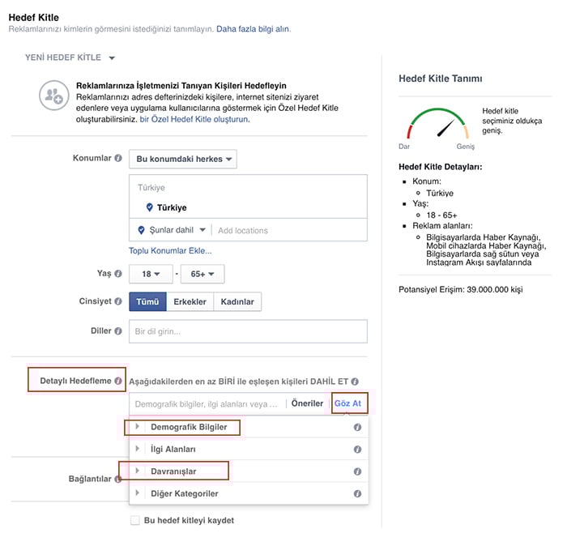The image size is (567, 550).
Task: Click info icon next to Detaylı Hedefleme
Action: click(x=118, y=381)
